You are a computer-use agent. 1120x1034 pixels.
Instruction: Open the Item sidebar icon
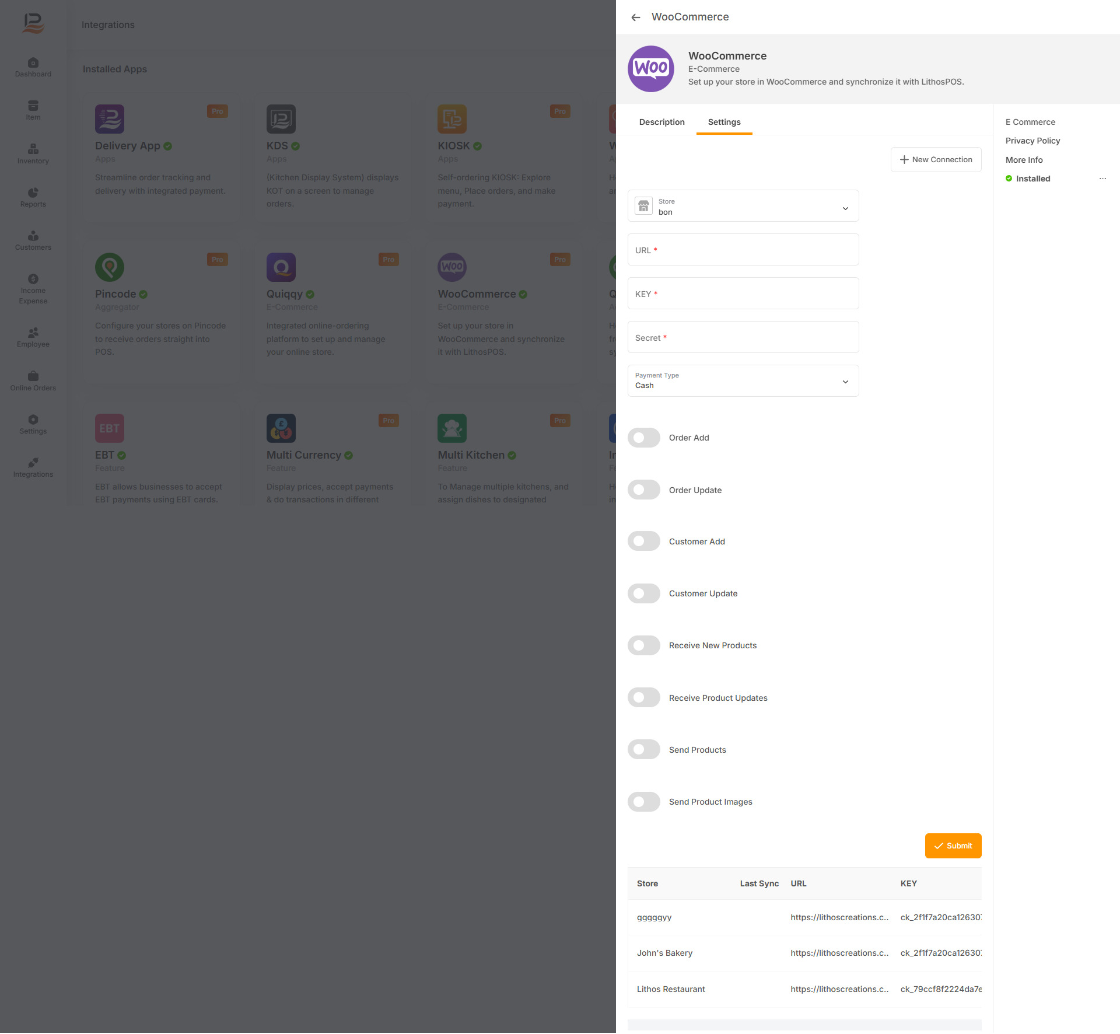pos(33,110)
